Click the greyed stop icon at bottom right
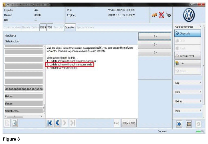Image resolution: width=208 pixels, height=144 pixels. [198, 124]
